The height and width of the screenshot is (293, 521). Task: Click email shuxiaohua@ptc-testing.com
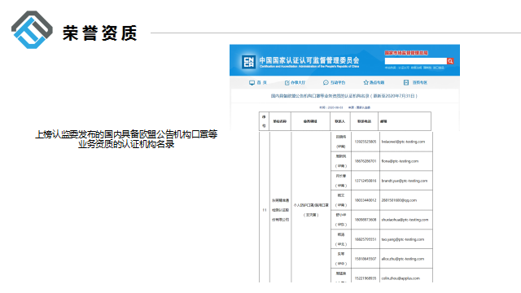(x=405, y=220)
